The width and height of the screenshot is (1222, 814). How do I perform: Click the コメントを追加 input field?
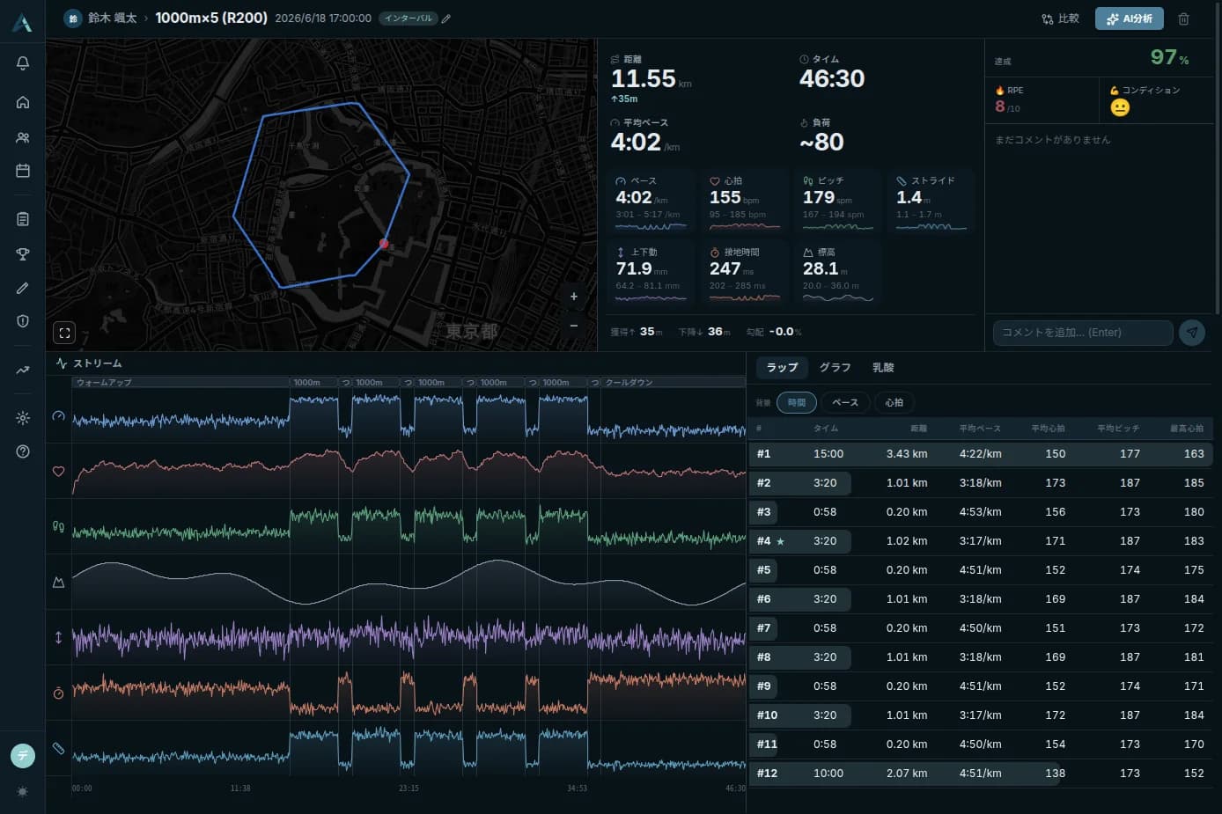[x=1083, y=333]
